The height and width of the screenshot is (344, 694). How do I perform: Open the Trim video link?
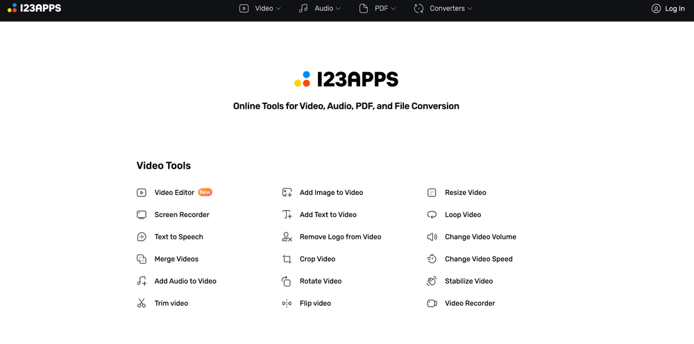(171, 303)
